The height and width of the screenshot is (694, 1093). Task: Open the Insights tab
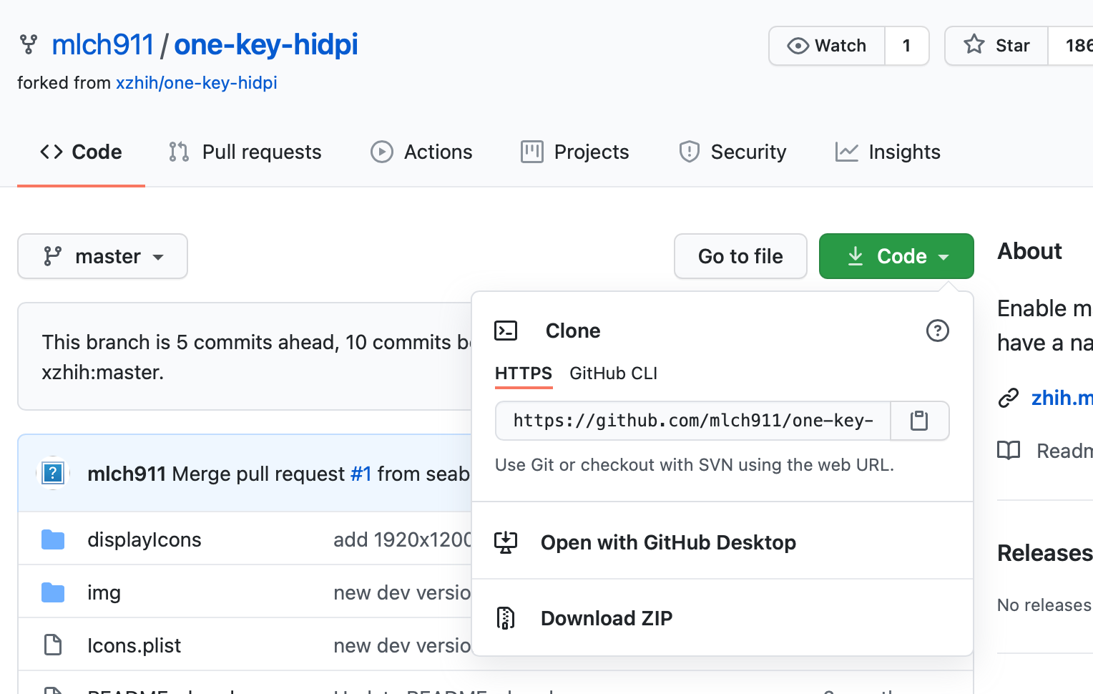[x=888, y=152]
